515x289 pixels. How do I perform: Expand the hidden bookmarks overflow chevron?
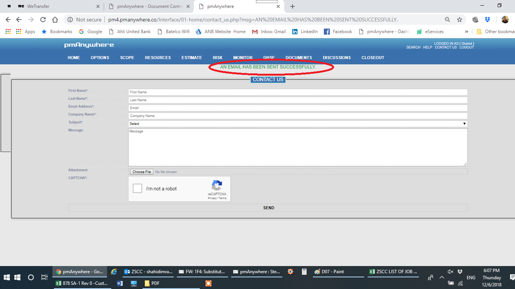coord(467,32)
